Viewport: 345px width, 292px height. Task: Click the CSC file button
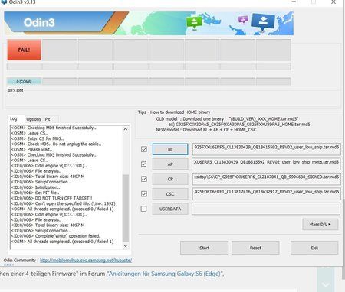click(x=170, y=194)
